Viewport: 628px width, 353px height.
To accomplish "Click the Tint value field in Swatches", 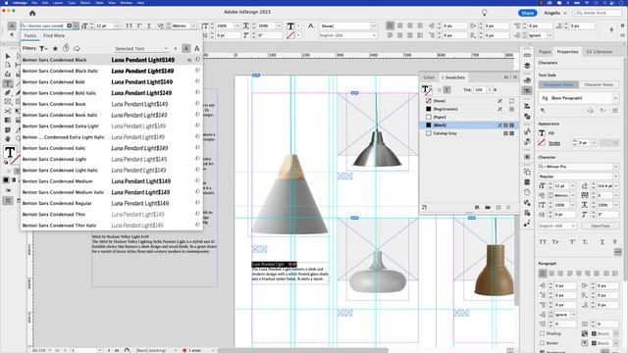I will click(x=480, y=90).
